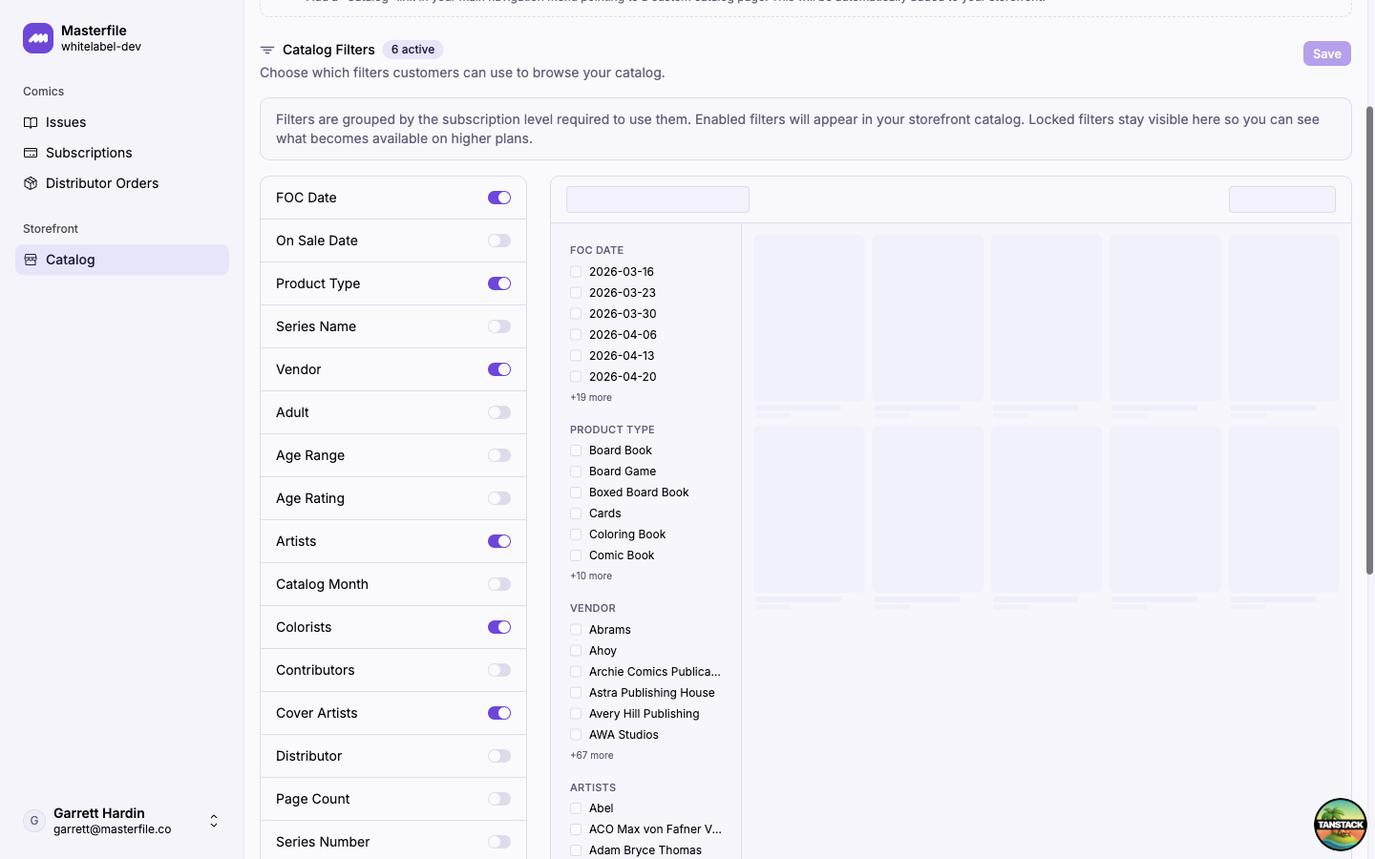Tick the Boxed Board Book checkbox
This screenshot has height=859, width=1375.
[x=576, y=492]
